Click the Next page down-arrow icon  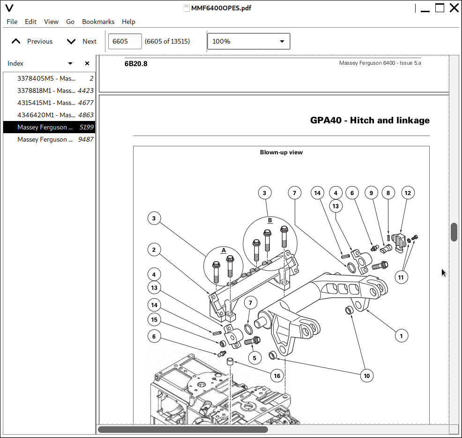[71, 41]
